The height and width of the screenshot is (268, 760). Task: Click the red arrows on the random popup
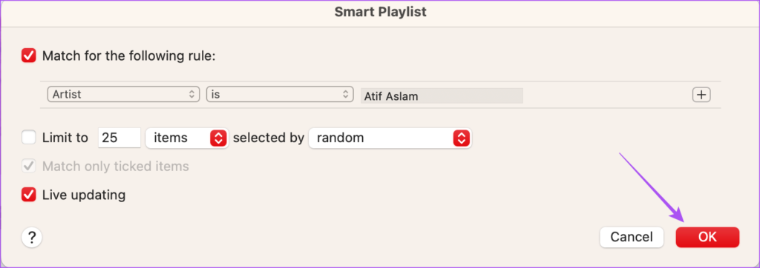(x=462, y=138)
